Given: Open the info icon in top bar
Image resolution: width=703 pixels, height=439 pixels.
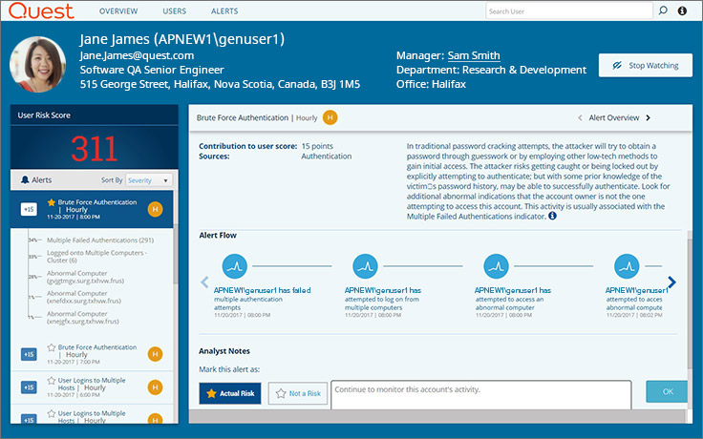Looking at the screenshot, I should [x=682, y=10].
